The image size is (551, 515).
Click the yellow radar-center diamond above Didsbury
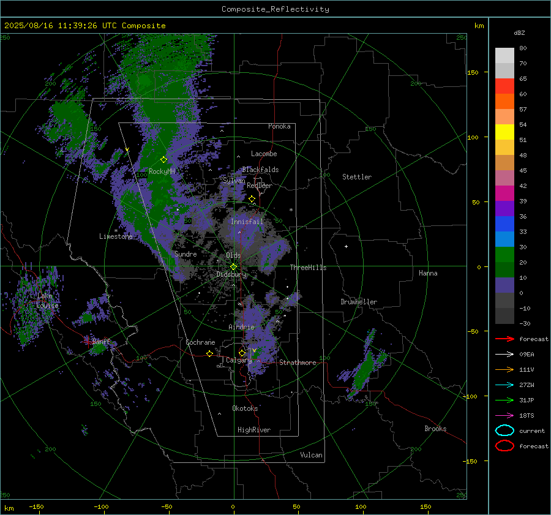pyautogui.click(x=233, y=267)
